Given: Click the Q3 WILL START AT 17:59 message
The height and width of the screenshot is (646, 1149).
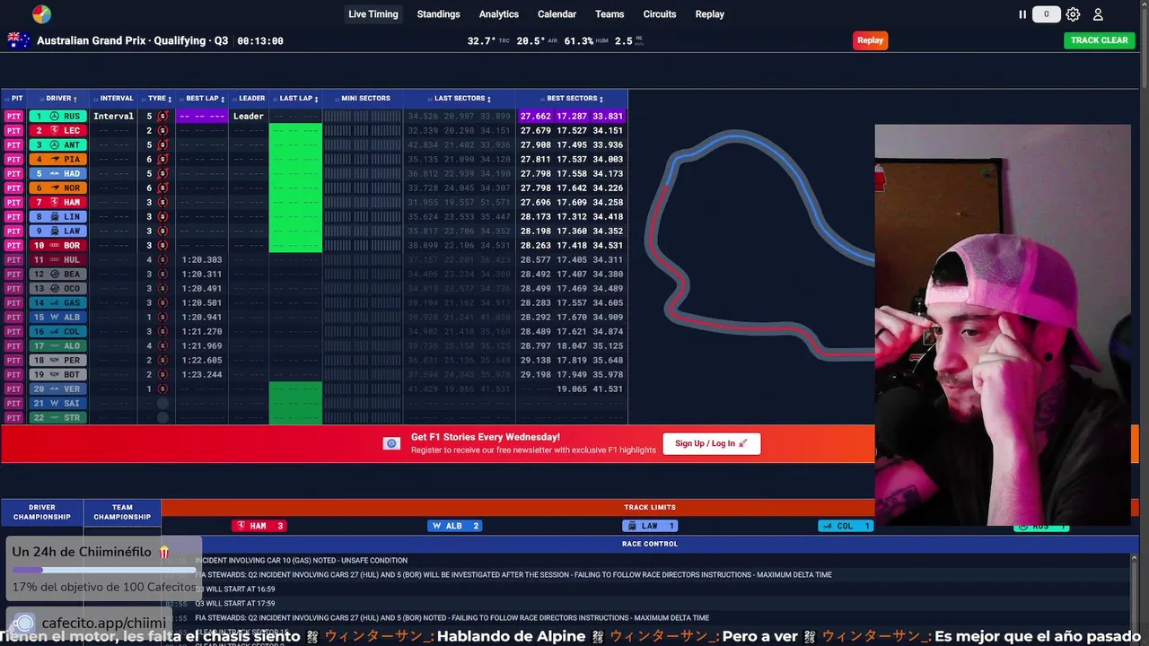Looking at the screenshot, I should [x=235, y=604].
